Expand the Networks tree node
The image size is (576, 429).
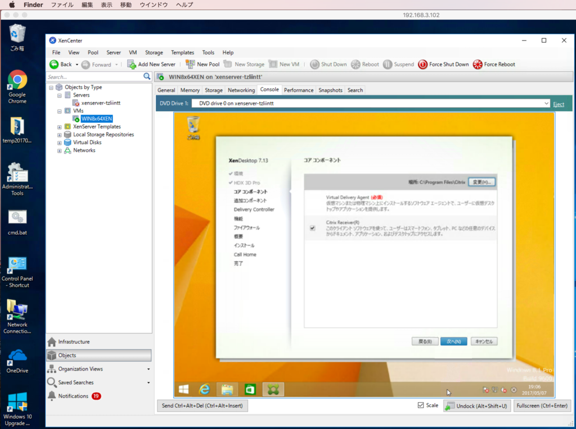tap(60, 150)
